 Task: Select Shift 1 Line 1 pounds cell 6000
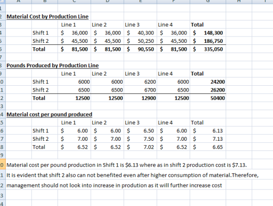pyautogui.click(x=74, y=82)
